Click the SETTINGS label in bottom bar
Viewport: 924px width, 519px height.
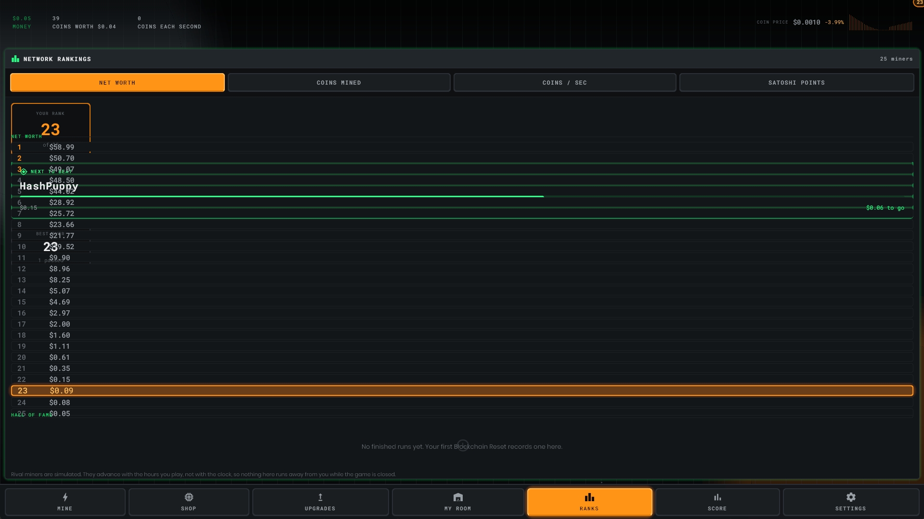point(851,508)
